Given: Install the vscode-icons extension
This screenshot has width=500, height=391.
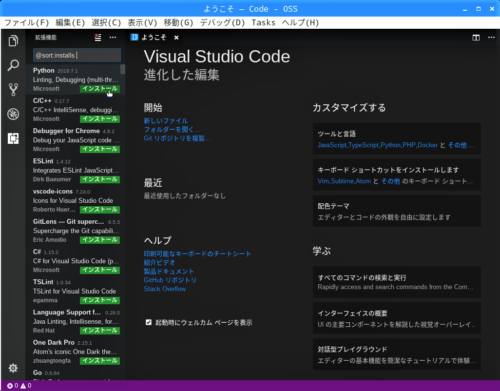Looking at the screenshot, I should point(100,210).
